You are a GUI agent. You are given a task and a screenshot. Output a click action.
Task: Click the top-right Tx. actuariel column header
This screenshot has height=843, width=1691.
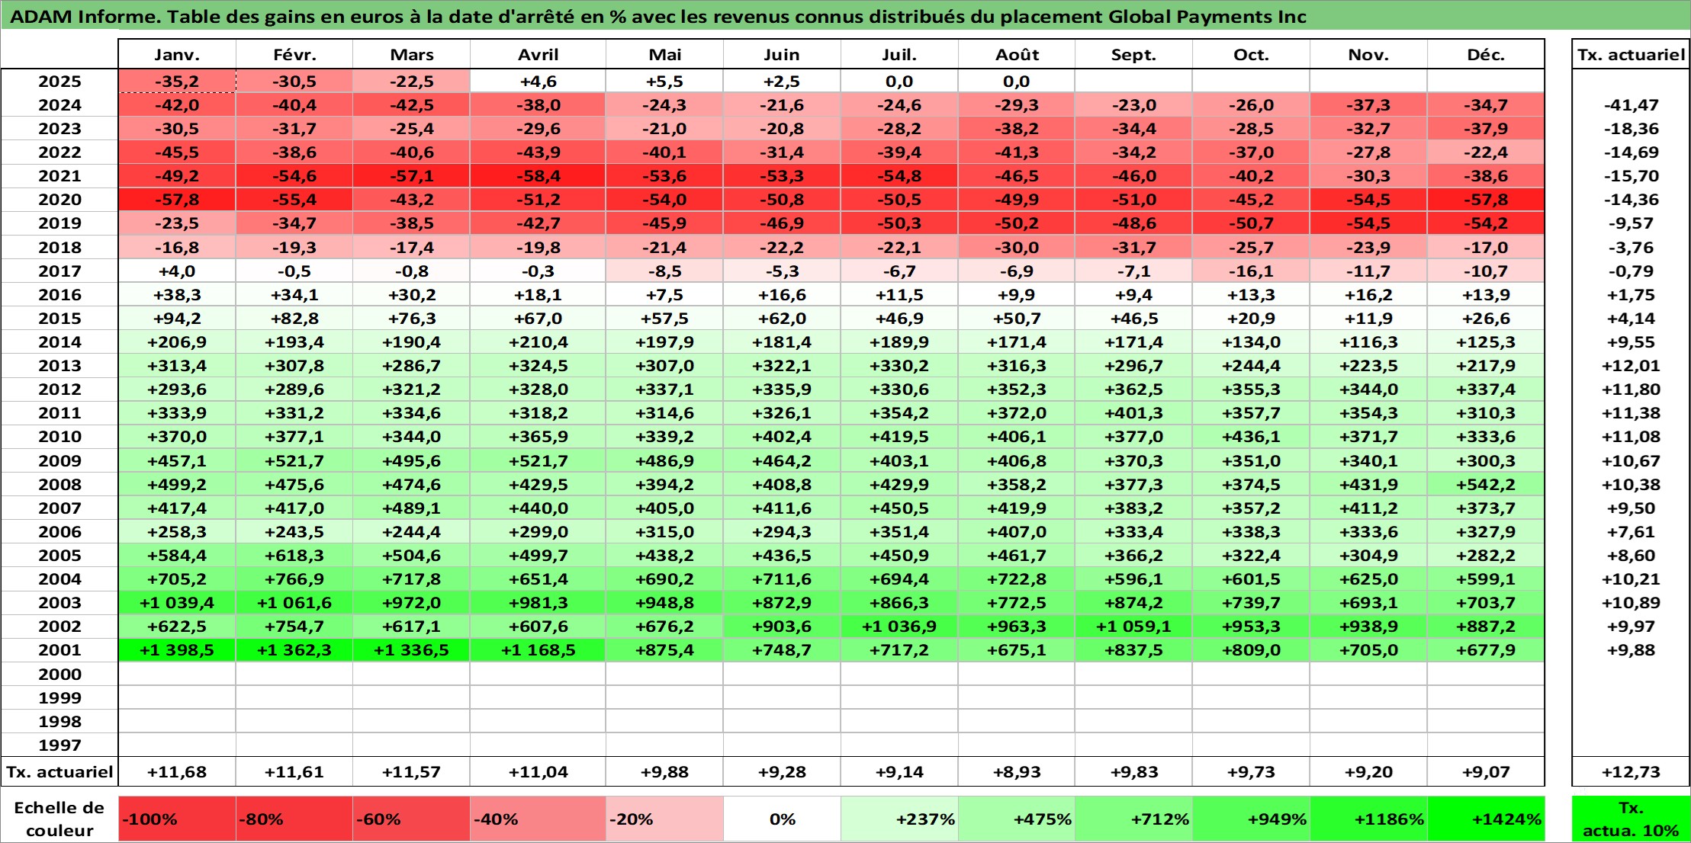[1631, 55]
